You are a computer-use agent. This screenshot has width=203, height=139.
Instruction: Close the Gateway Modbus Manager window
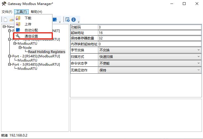[197, 4]
